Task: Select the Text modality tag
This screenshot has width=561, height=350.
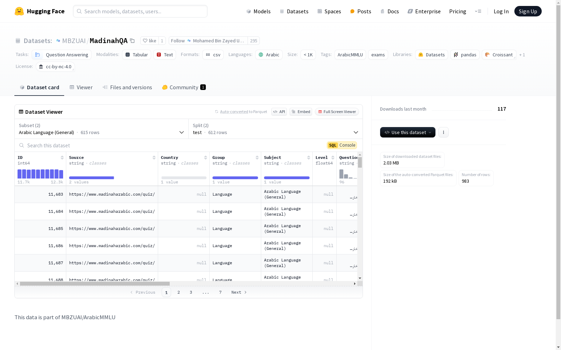Action: (165, 55)
